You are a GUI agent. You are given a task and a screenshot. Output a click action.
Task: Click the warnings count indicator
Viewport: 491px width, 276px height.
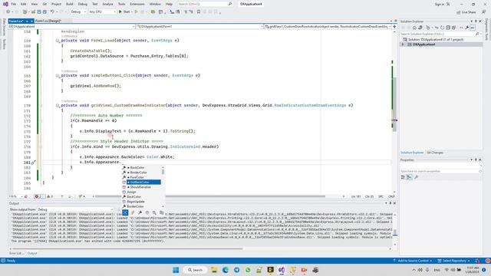click(50, 196)
